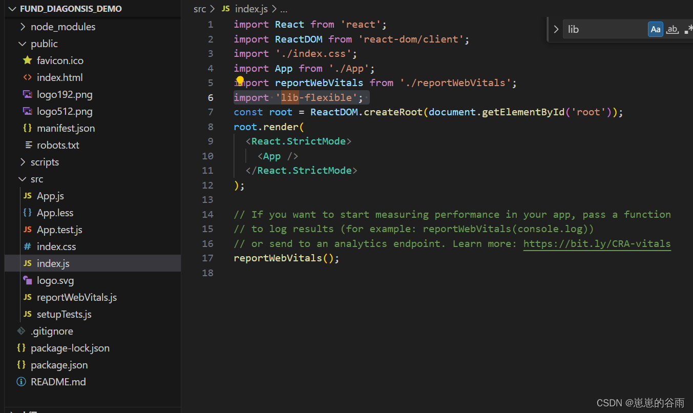Click the reportWebVitals.js JS icon
This screenshot has width=693, height=413.
click(27, 297)
